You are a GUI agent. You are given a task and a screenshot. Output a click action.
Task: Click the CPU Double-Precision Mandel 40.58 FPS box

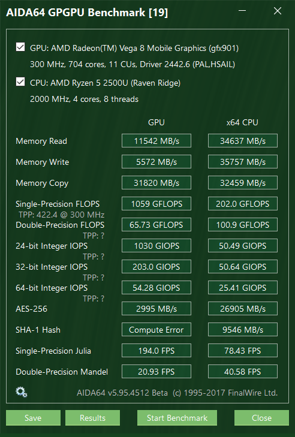click(x=243, y=372)
